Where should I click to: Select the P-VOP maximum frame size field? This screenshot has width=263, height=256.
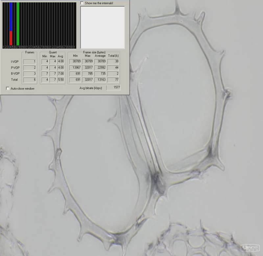click(x=88, y=68)
